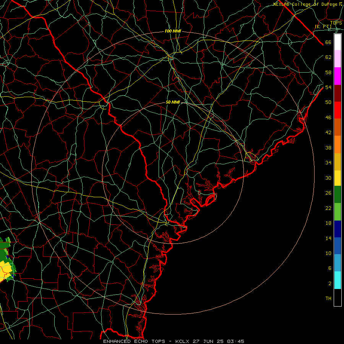The width and height of the screenshot is (344, 344).
Task: Click legend value 14
Action: coord(328,238)
